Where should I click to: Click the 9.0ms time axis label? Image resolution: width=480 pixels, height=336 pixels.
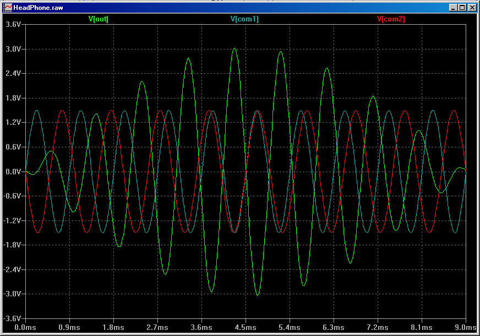466,327
